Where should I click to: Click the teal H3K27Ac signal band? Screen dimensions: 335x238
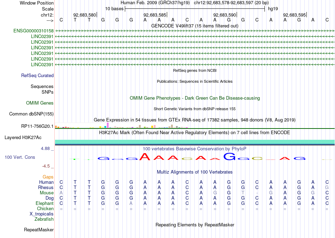[x=195, y=142]
